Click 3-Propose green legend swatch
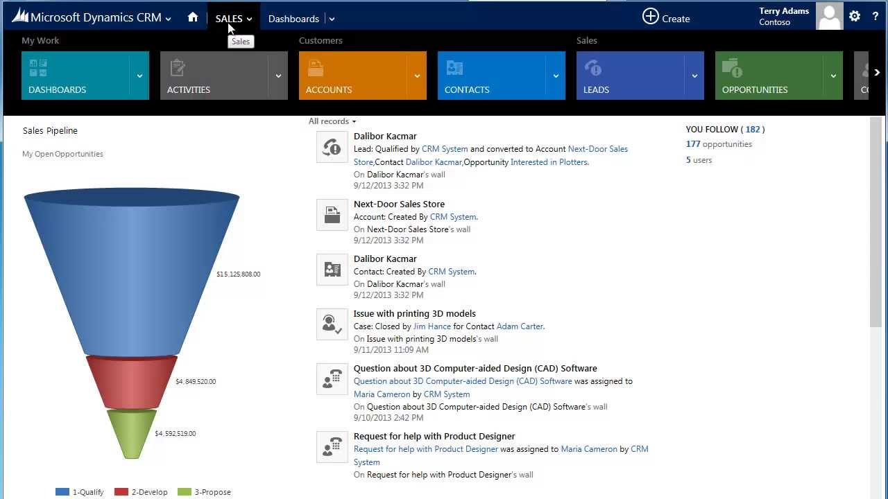 (x=185, y=492)
